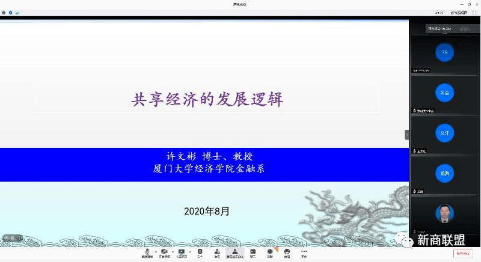This screenshot has height=262, width=481.
Task: Switch the view layout in top bar
Action: 459,13
